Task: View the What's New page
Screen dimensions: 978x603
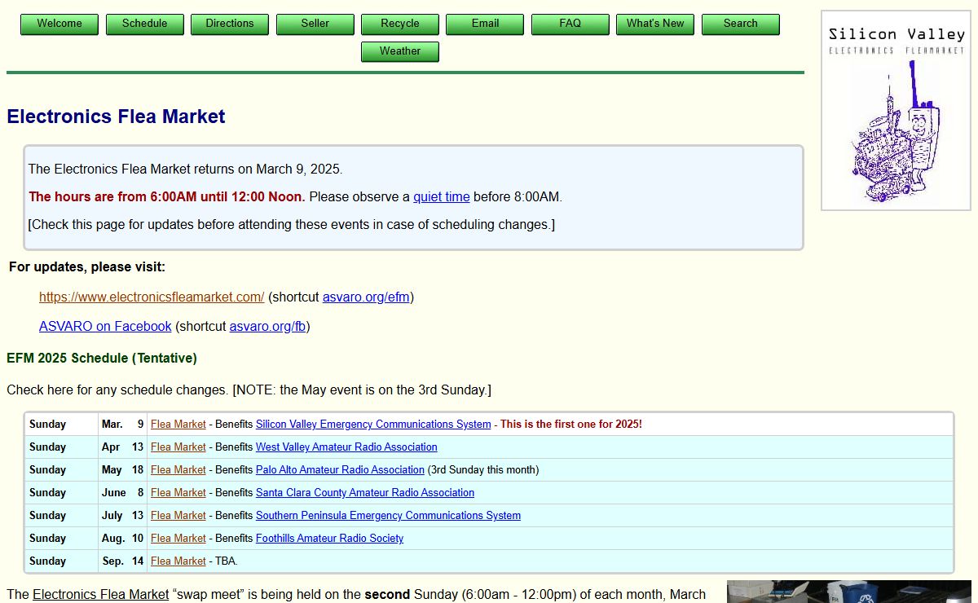Action: pos(655,24)
